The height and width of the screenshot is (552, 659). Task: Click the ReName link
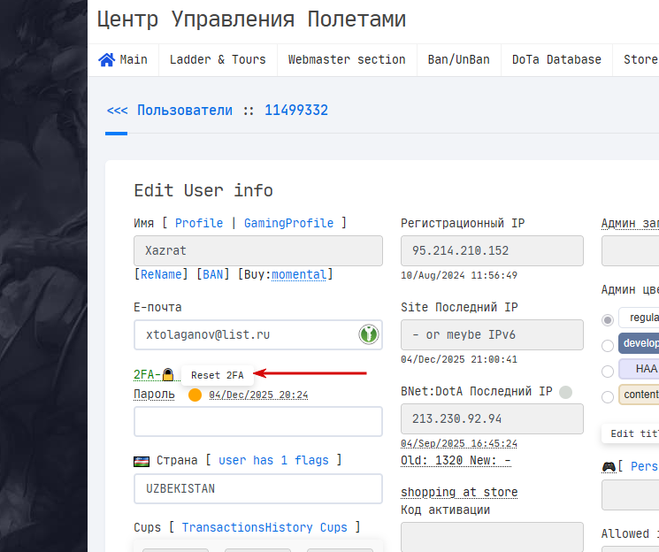click(161, 274)
